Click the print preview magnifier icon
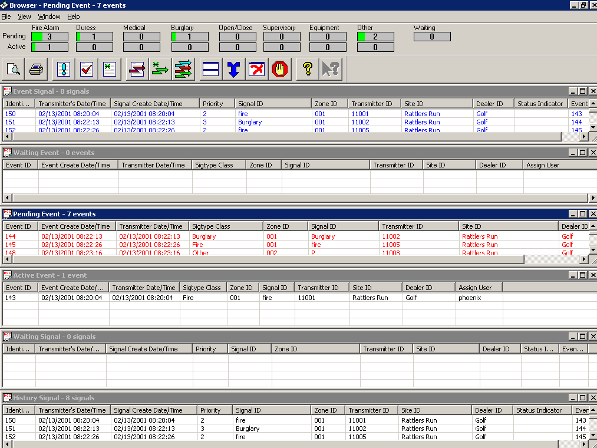Viewport: 597px width, 448px height. pyautogui.click(x=13, y=70)
